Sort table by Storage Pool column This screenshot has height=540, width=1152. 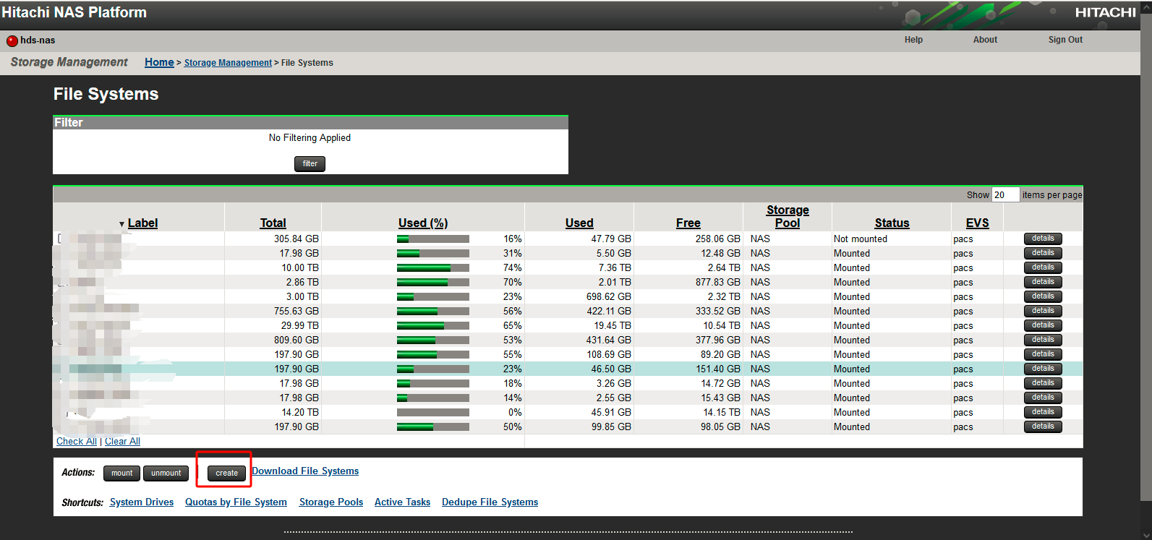tap(788, 216)
